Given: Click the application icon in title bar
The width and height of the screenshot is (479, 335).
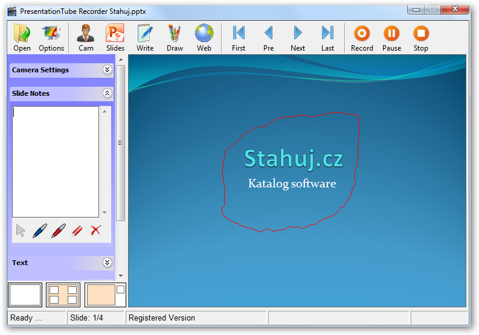Looking at the screenshot, I should coord(12,11).
